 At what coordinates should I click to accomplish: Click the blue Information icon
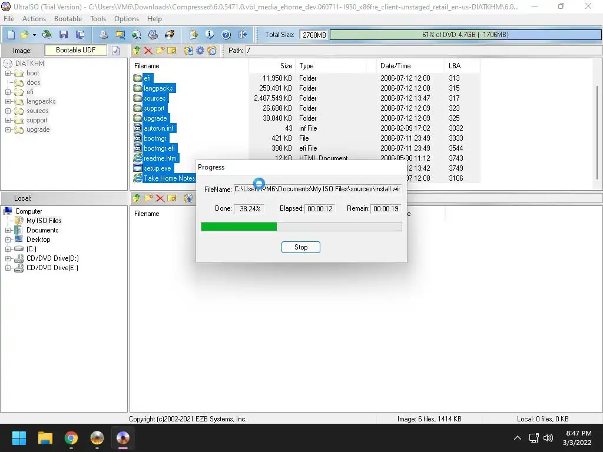pyautogui.click(x=210, y=35)
